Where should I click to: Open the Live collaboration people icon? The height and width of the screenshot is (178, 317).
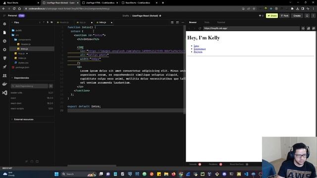click(x=4, y=76)
